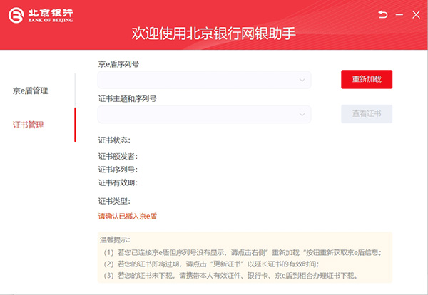The image size is (428, 295).
Task: Click inside the 证书主题和序列号 combo box
Action: click(204, 114)
